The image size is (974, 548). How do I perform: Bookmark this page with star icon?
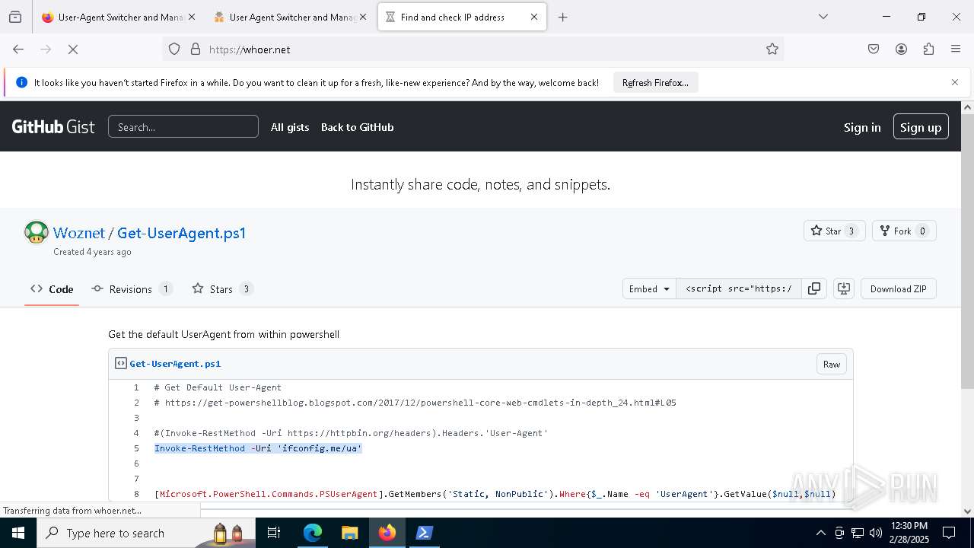(x=772, y=49)
